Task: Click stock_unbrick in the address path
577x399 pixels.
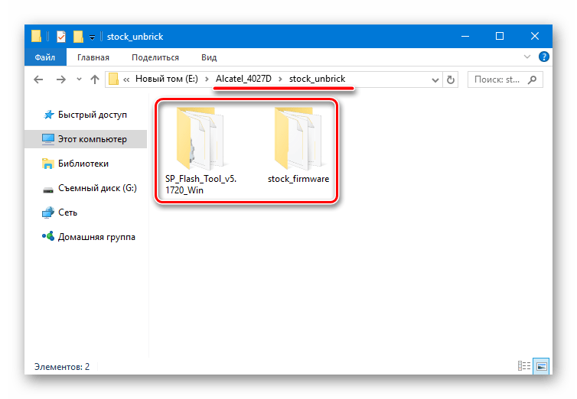Action: point(318,79)
